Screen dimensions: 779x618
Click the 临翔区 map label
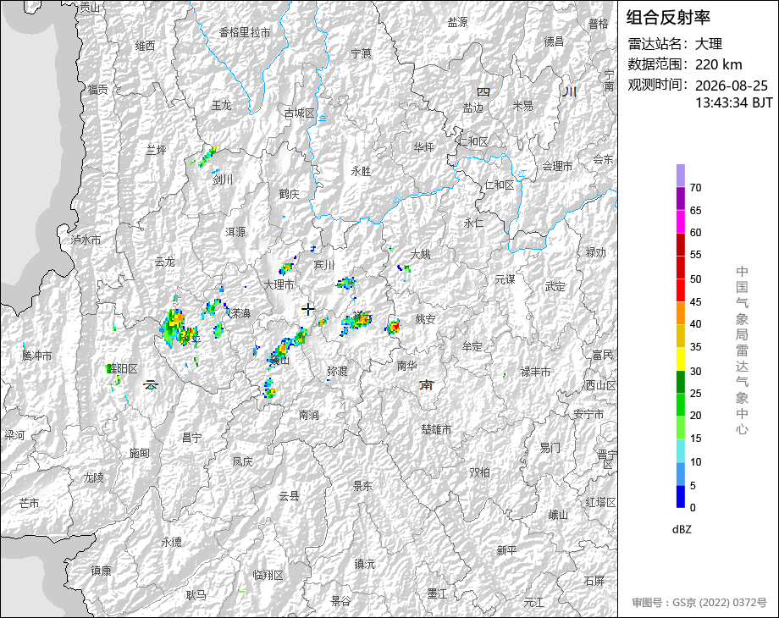[x=268, y=576]
